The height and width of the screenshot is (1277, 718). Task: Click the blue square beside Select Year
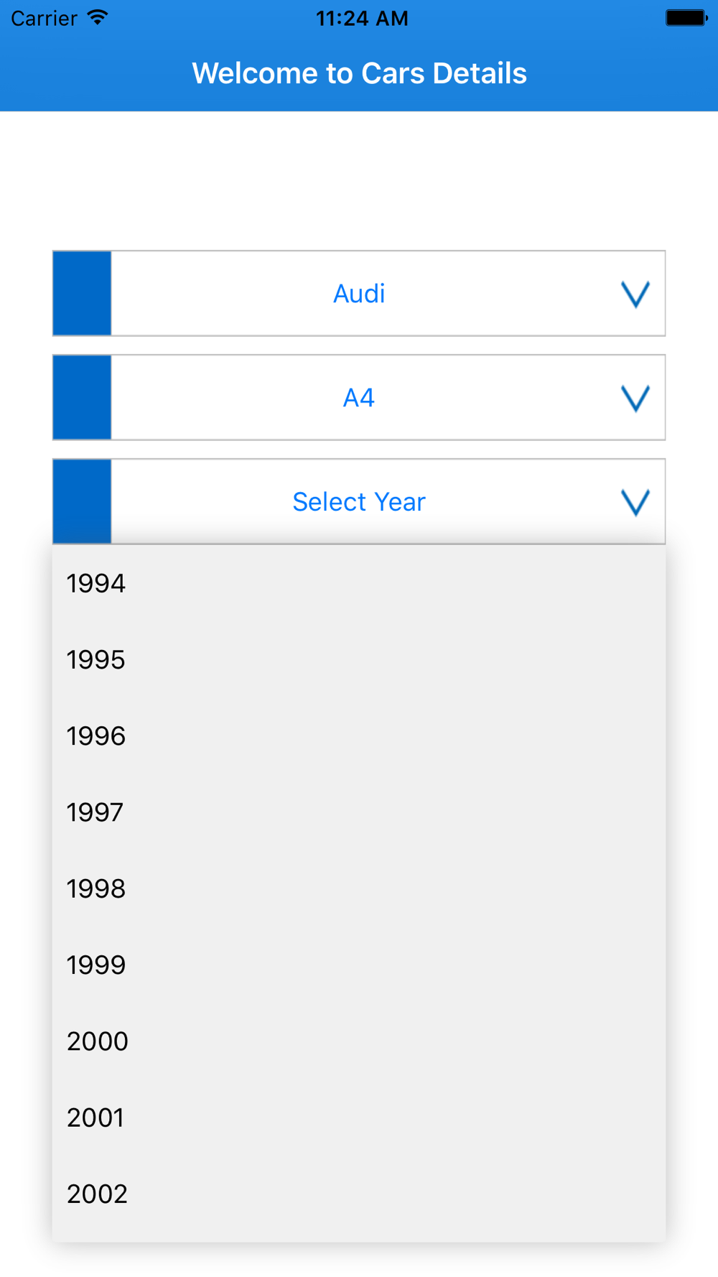tap(82, 501)
